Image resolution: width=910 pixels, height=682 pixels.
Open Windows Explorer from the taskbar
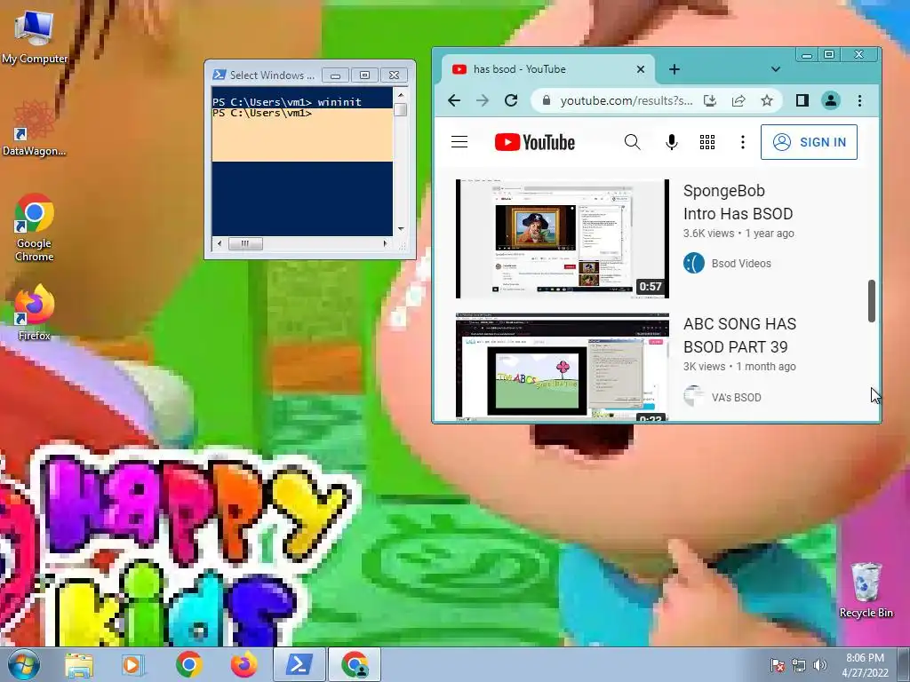point(79,664)
